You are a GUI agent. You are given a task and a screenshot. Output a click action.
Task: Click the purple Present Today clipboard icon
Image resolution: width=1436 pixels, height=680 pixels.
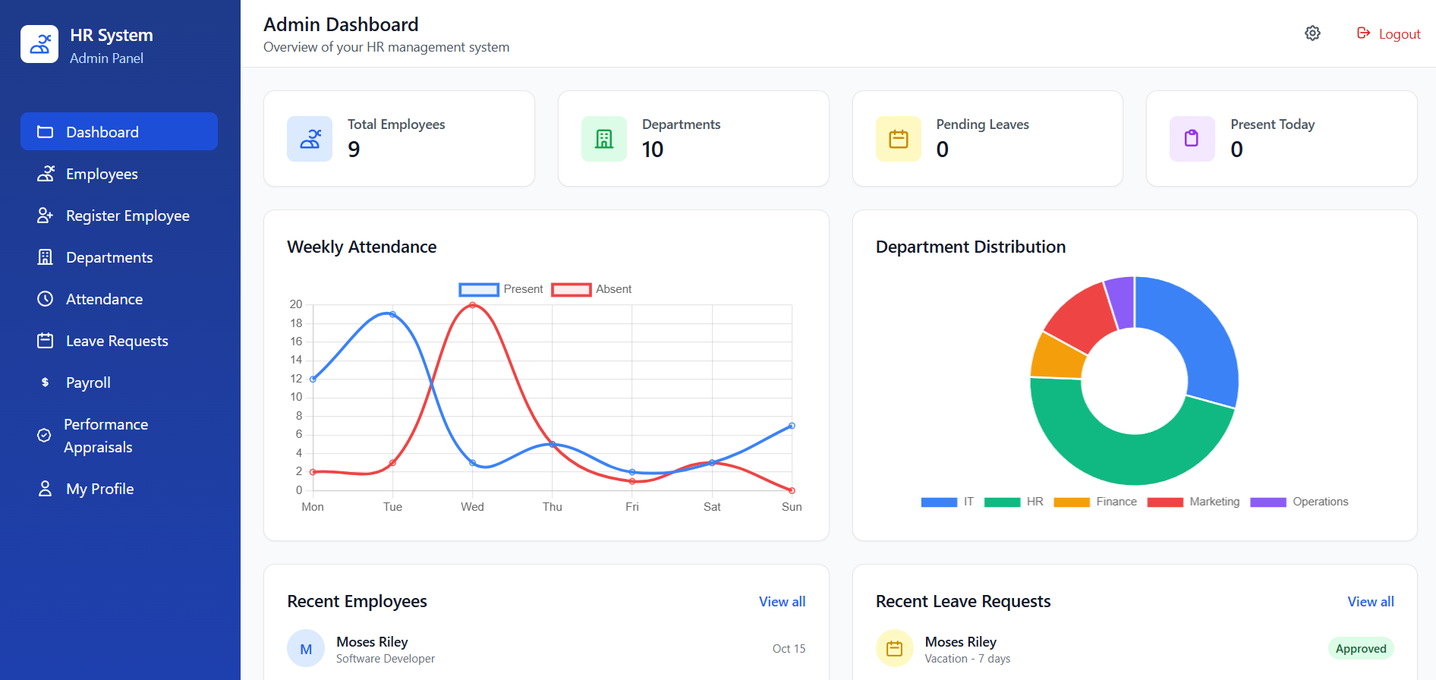(1192, 139)
